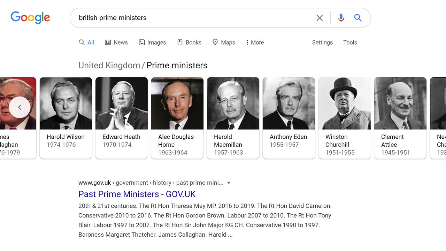Screen dimensions: 446x251
Task: Go to Google homepage via logo
Action: tap(30, 18)
